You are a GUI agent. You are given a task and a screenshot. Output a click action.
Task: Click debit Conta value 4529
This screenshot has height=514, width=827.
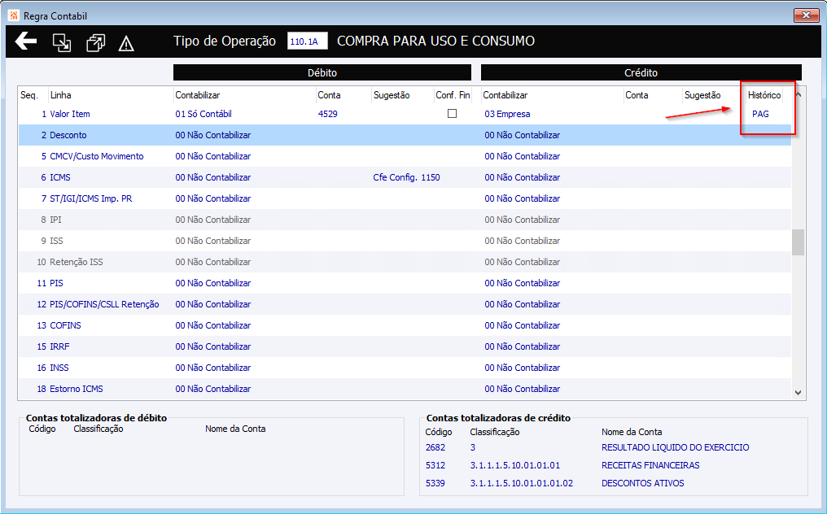(327, 114)
